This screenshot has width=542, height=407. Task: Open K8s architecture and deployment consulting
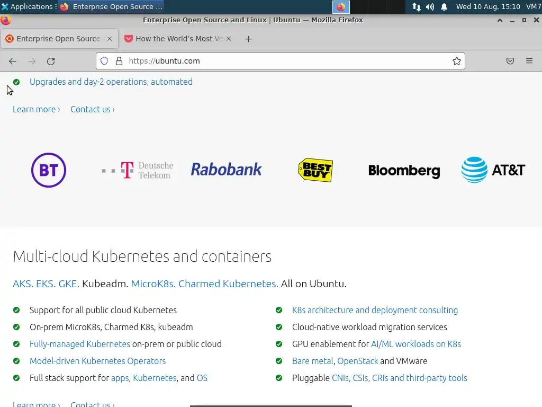375,310
